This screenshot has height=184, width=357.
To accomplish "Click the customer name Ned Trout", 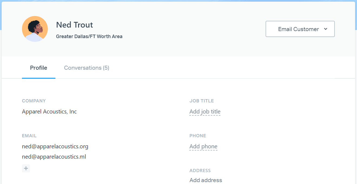I will [74, 25].
